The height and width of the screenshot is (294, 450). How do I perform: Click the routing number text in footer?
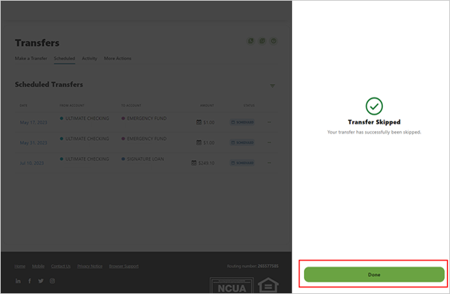(x=253, y=266)
